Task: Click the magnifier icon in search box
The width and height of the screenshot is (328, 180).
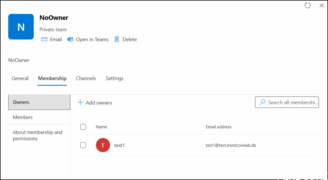Action: point(262,102)
